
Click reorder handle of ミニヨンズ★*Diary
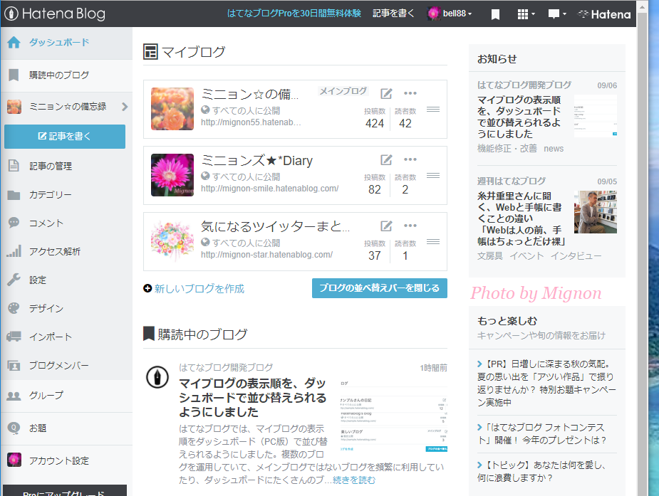[433, 175]
